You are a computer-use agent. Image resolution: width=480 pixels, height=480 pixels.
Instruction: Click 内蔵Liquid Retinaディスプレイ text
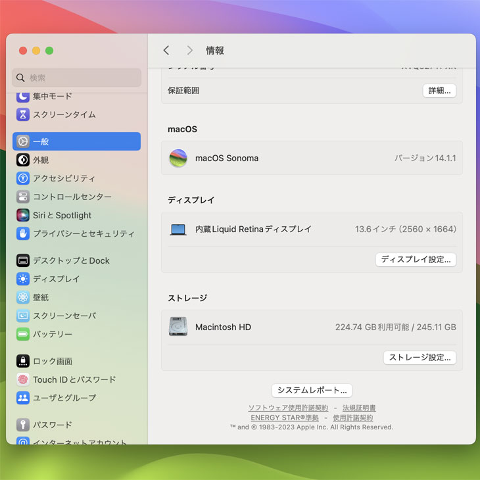pyautogui.click(x=253, y=229)
